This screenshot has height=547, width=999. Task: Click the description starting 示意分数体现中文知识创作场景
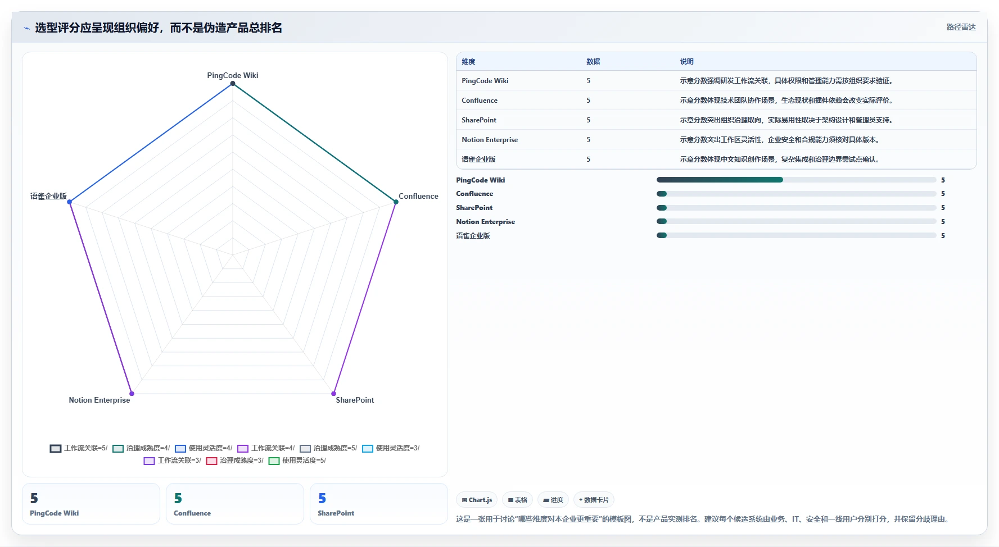coord(781,159)
